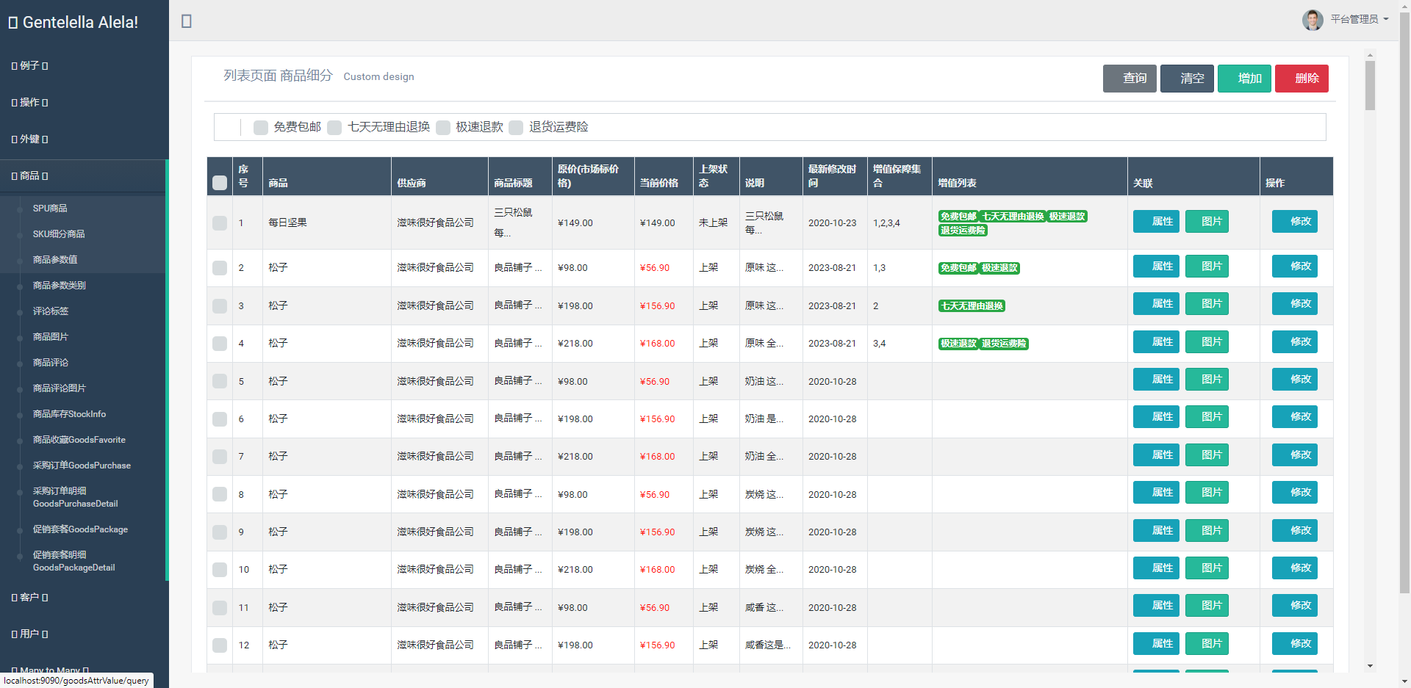Expand the 操作 sidebar section
Viewport: 1411px width, 688px height.
click(30, 102)
